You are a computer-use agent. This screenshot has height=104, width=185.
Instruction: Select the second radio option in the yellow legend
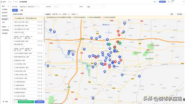point(26,18)
